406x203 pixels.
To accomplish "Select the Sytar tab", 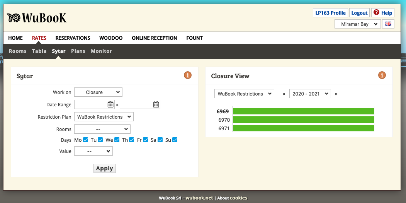I will tap(58, 51).
